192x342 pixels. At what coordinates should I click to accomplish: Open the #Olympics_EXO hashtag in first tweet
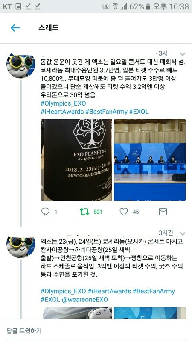tap(63, 103)
